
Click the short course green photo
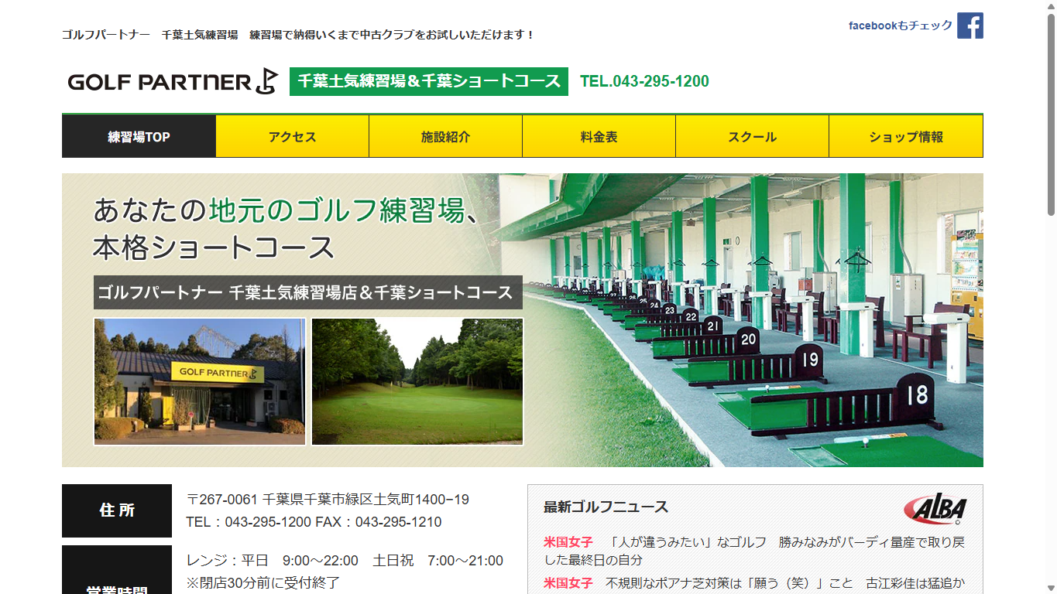point(417,381)
